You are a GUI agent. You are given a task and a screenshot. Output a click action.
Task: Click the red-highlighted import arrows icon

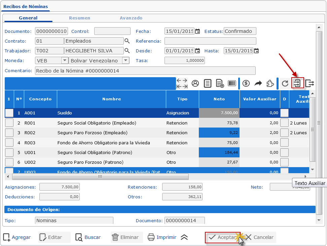[x=297, y=83]
